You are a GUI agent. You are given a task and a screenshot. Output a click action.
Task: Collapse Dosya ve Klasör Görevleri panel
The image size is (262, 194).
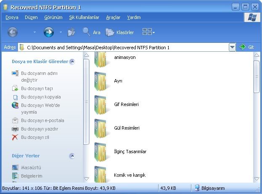click(72, 61)
